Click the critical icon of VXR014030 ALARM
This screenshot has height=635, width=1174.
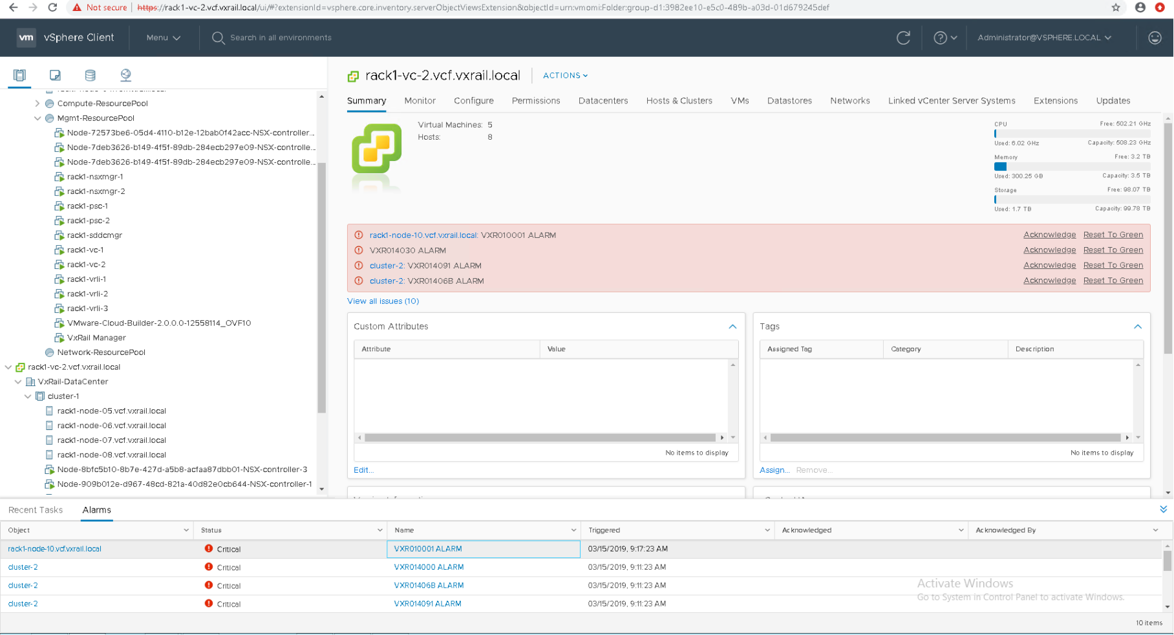(x=359, y=250)
